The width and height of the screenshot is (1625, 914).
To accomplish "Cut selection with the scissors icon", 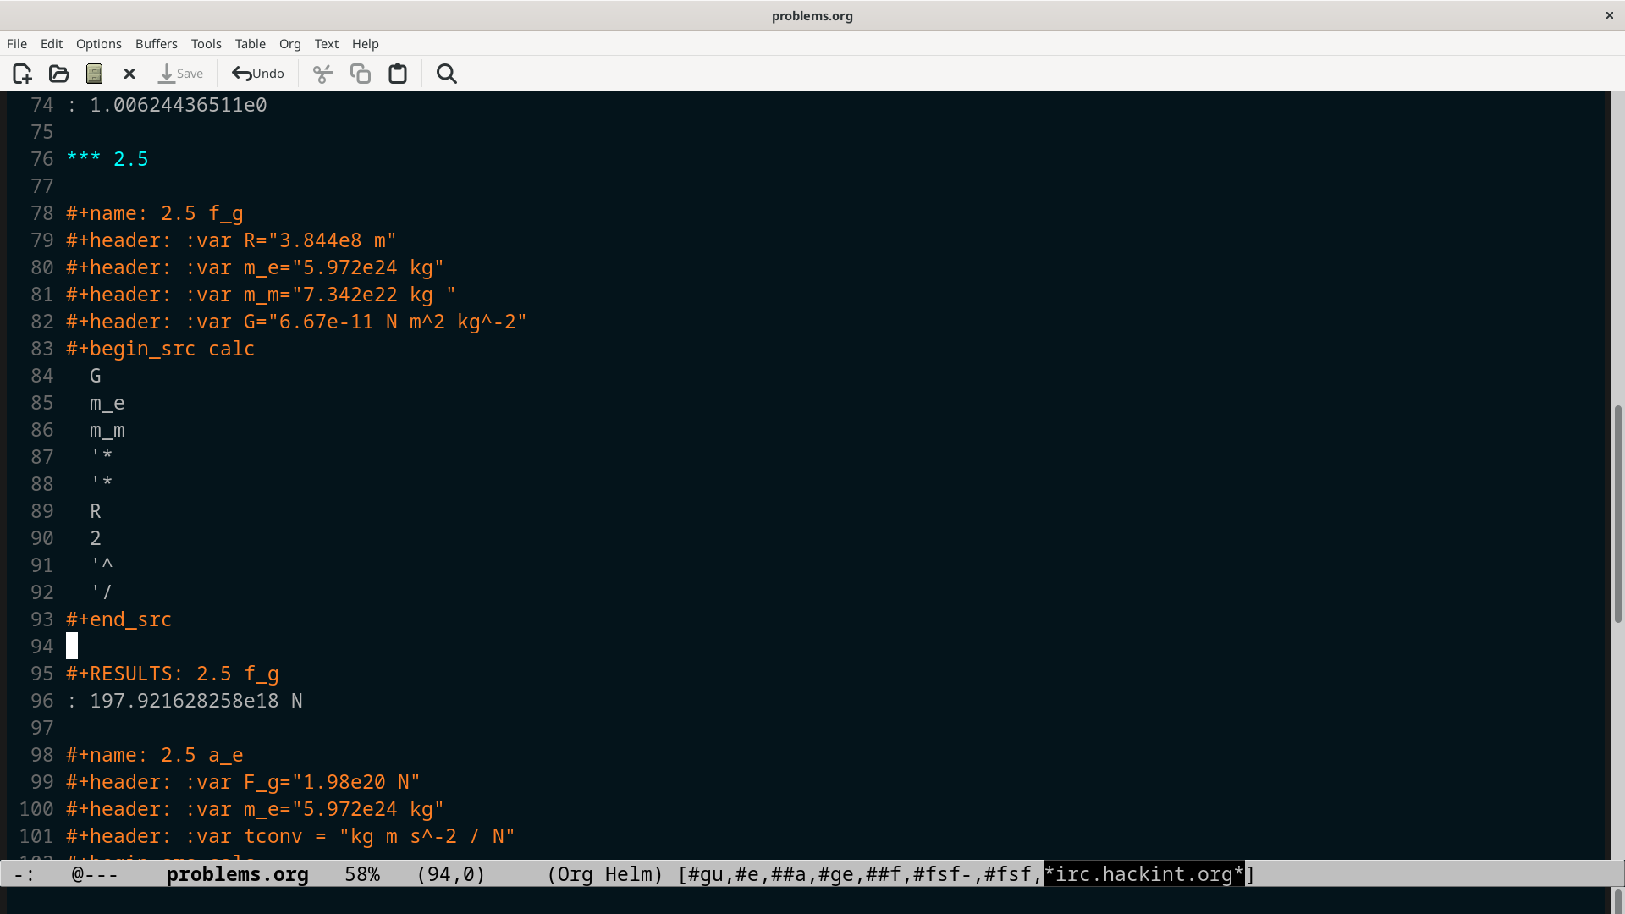I will (322, 74).
